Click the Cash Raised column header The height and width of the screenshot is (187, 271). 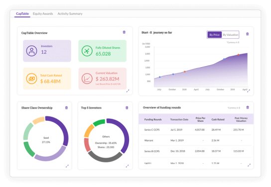(x=218, y=119)
